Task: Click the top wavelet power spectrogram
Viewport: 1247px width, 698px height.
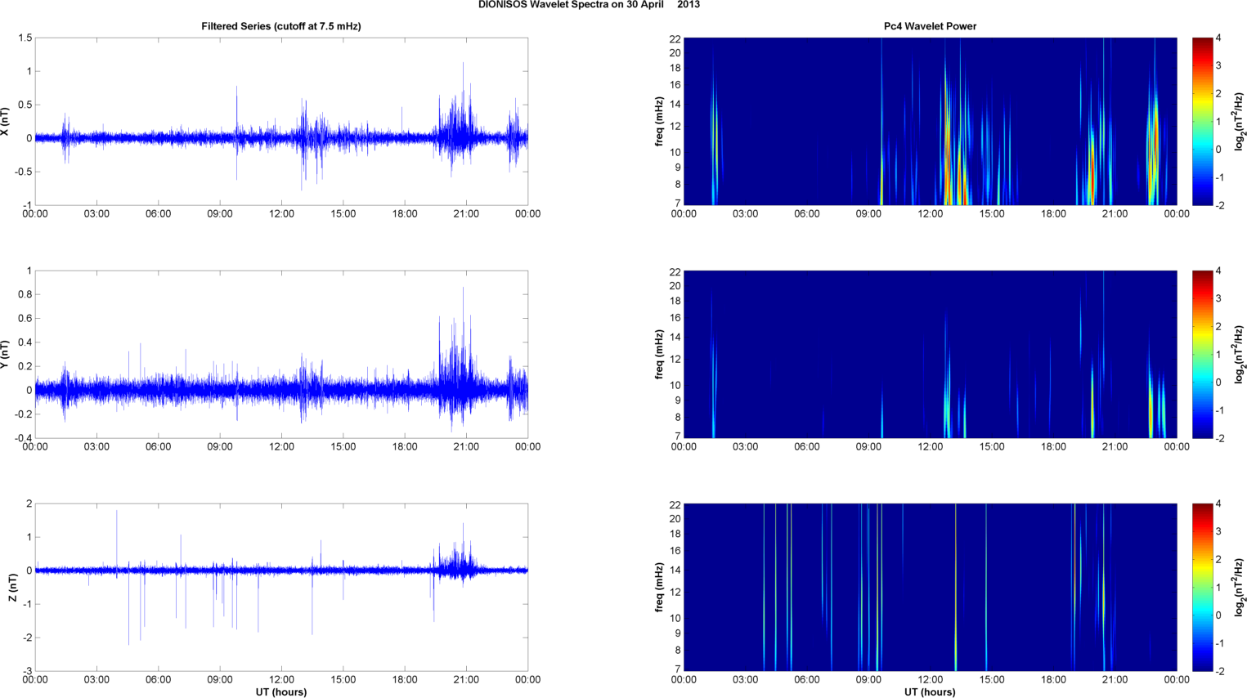Action: [930, 122]
